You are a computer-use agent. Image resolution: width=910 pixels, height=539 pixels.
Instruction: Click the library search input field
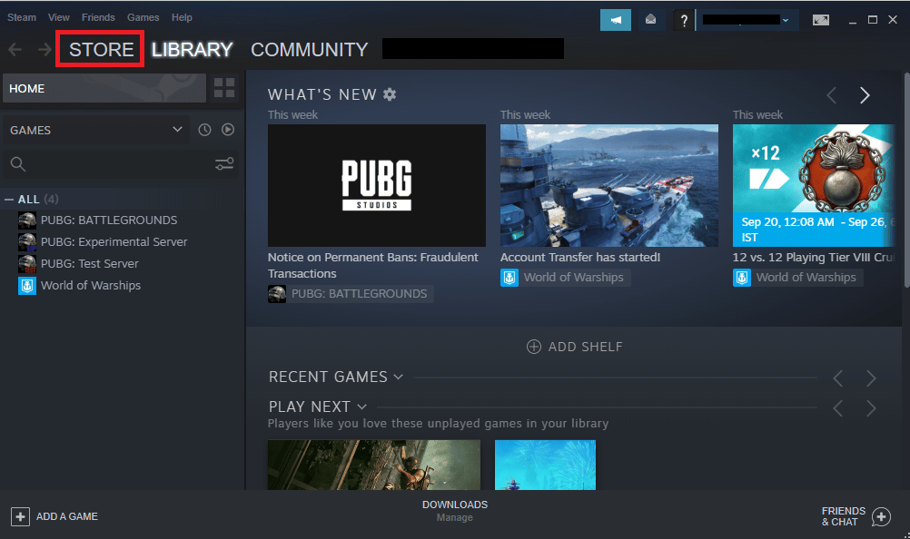pos(119,164)
